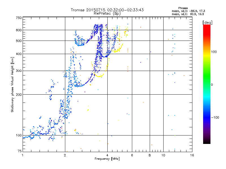This screenshot has width=226, height=169.
Task: Click x-axis tick label '8'
Action: [150, 155]
